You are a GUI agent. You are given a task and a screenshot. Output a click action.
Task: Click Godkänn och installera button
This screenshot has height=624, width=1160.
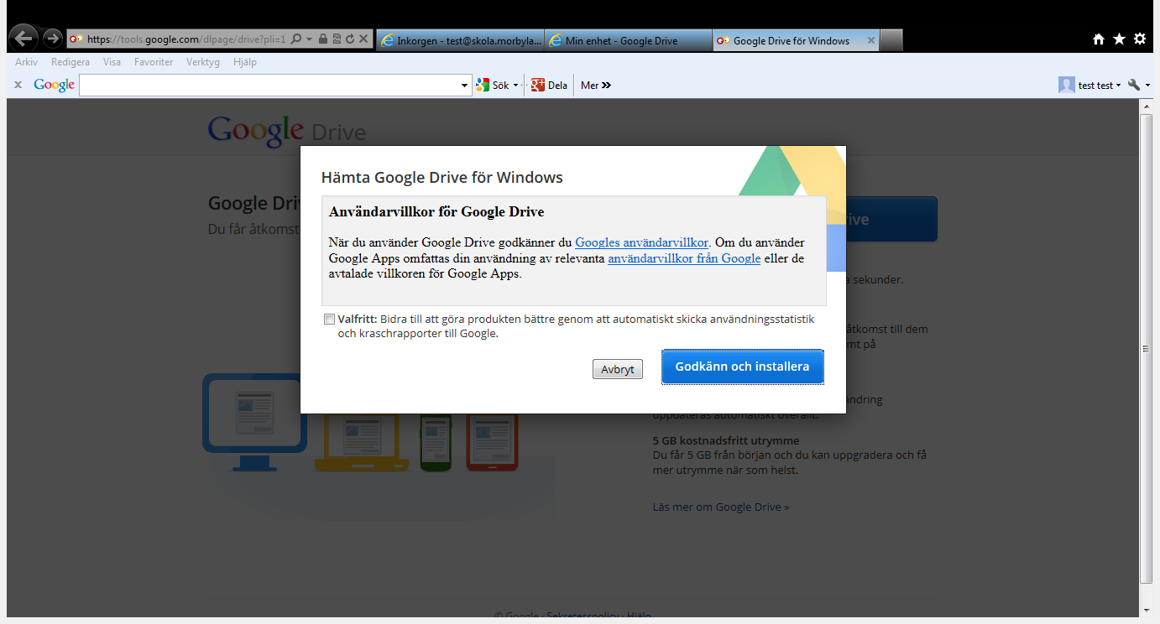point(742,367)
